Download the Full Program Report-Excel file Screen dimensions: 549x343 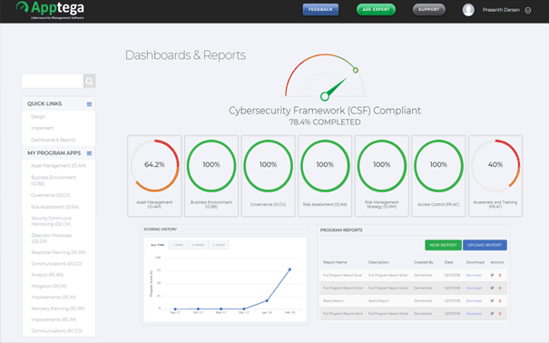click(474, 276)
